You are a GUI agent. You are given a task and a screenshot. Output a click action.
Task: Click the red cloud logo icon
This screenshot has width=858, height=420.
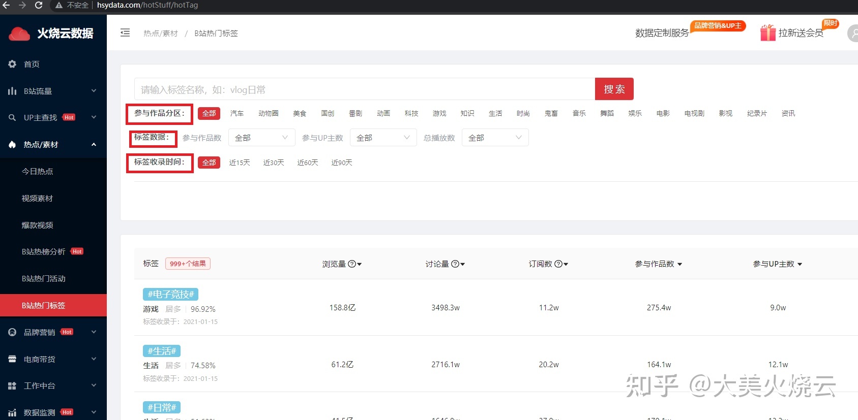click(20, 34)
